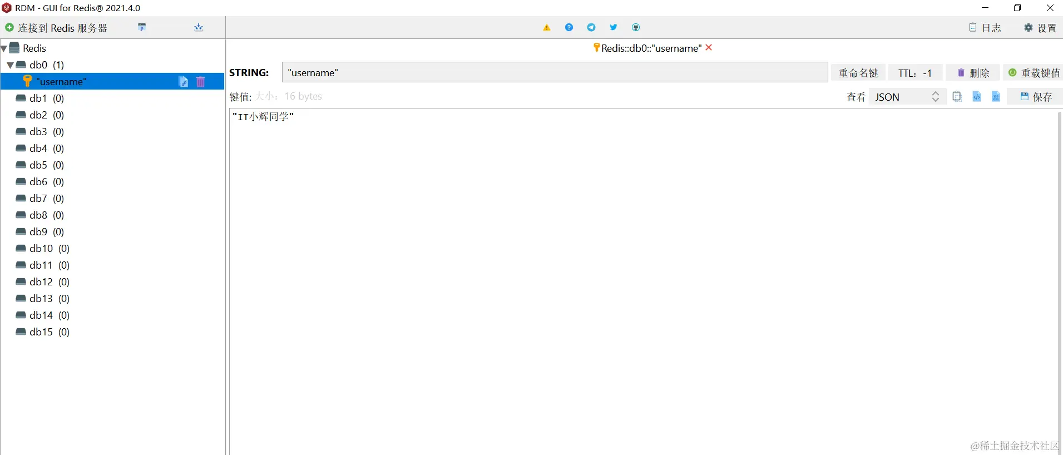The width and height of the screenshot is (1063, 455).
Task: Click the reload value (重载键值) button
Action: tap(1034, 73)
